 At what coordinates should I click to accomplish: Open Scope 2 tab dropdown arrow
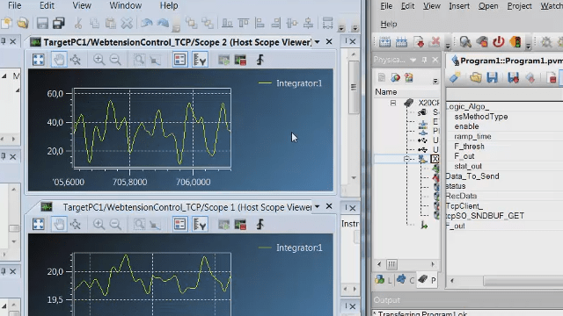[317, 42]
